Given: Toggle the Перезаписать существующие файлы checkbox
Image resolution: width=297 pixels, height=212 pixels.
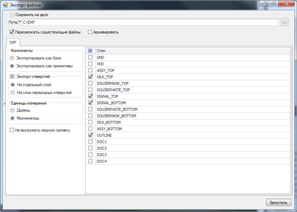Looking at the screenshot, I should [12, 32].
